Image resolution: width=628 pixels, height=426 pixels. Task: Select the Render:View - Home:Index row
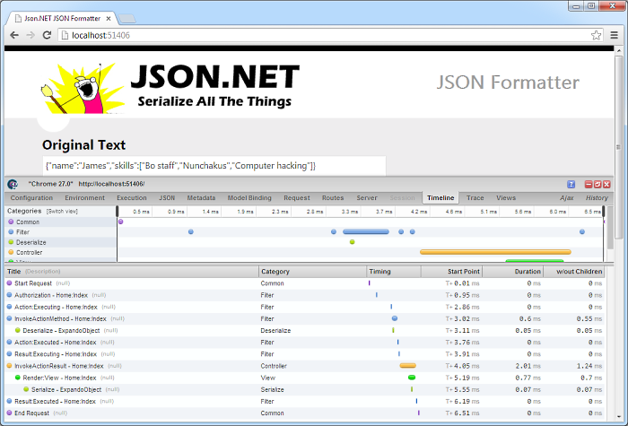pos(304,378)
